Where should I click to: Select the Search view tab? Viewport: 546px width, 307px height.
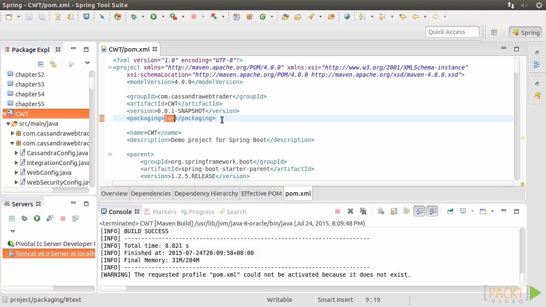232,211
